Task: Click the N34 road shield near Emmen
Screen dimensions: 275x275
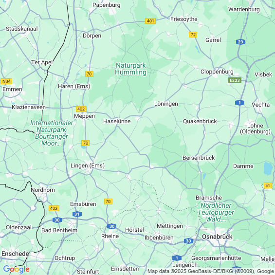Action: click(6, 81)
